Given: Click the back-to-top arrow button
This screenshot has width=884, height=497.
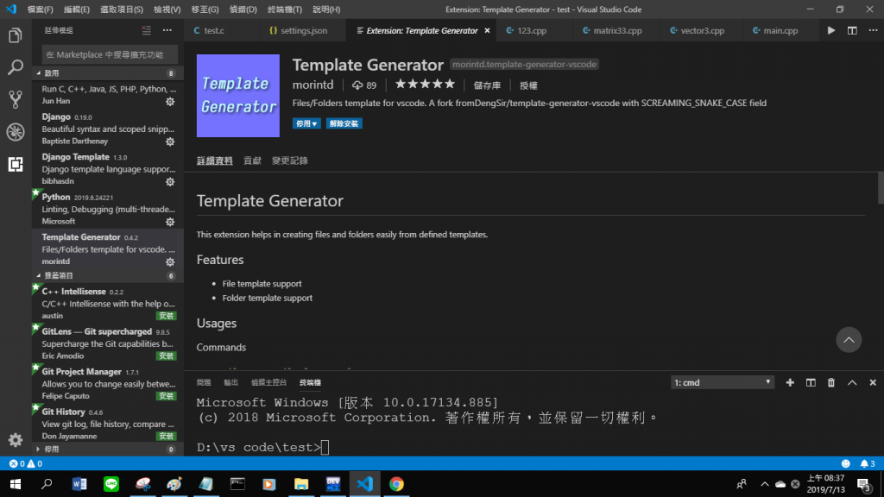Looking at the screenshot, I should (x=849, y=340).
